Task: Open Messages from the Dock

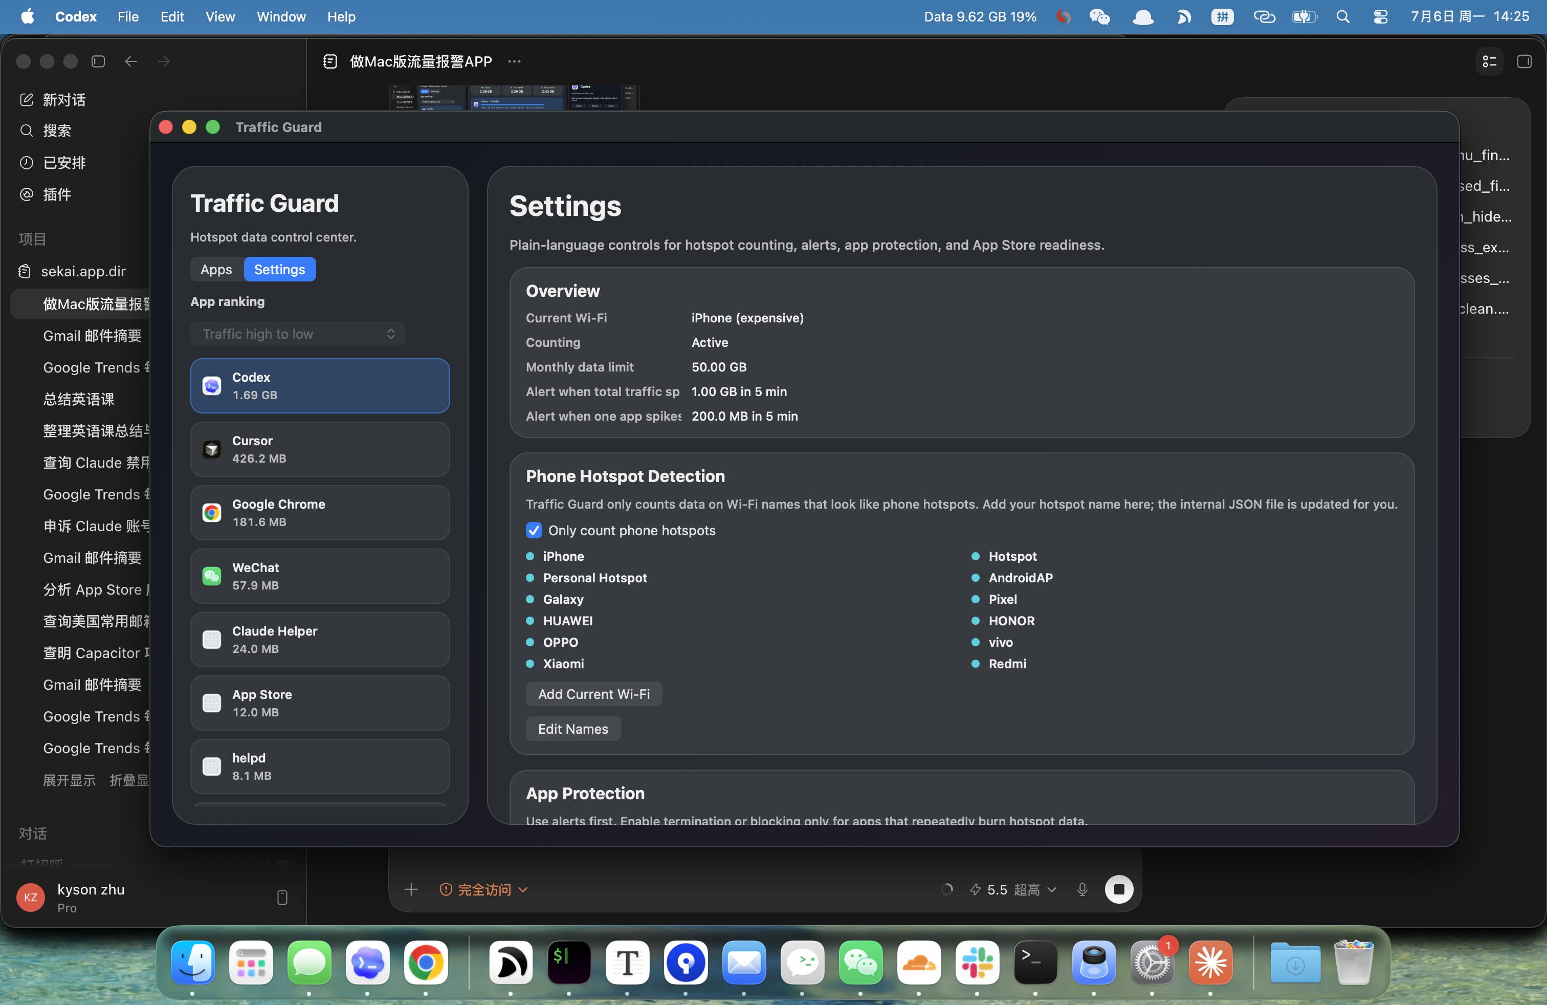Action: pos(310,962)
